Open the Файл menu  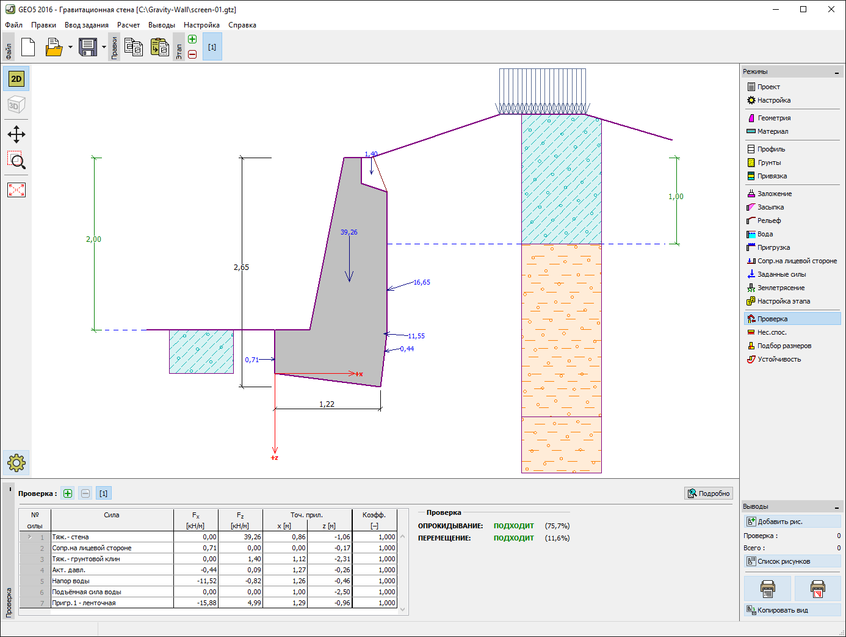tap(13, 25)
